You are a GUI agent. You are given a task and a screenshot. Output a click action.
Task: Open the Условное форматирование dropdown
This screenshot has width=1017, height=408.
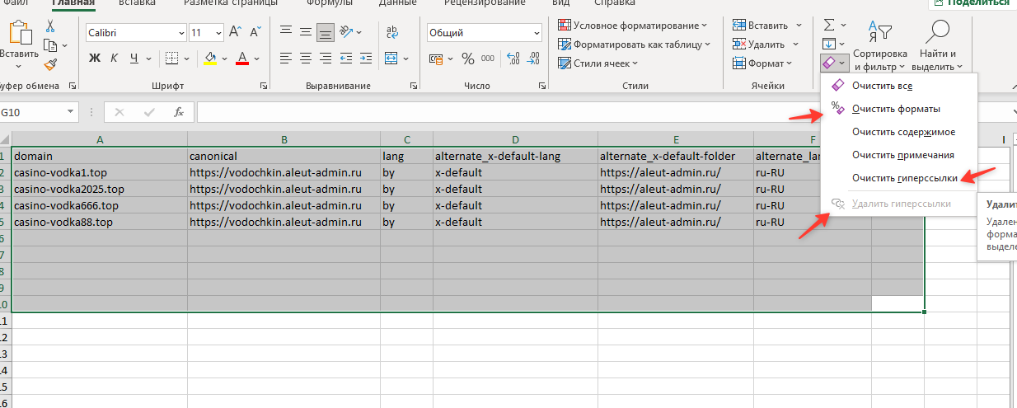632,26
